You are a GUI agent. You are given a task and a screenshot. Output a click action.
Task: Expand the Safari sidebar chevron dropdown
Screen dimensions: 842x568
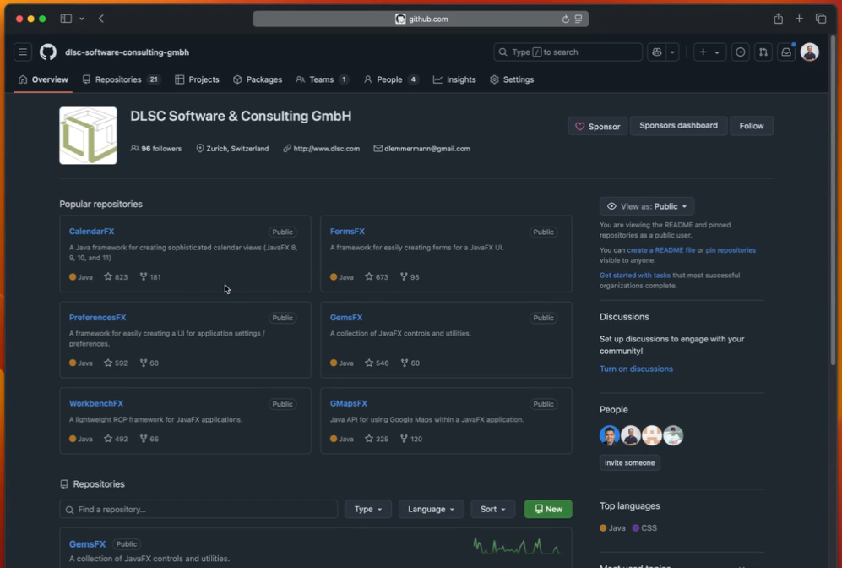coord(82,19)
